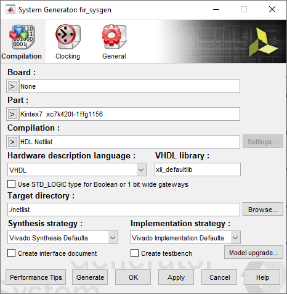This screenshot has height=294, width=287.
Task: Click the Cancel button
Action: 219,277
